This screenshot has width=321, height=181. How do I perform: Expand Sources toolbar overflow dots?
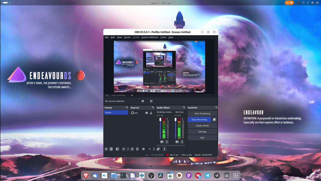click(x=154, y=149)
